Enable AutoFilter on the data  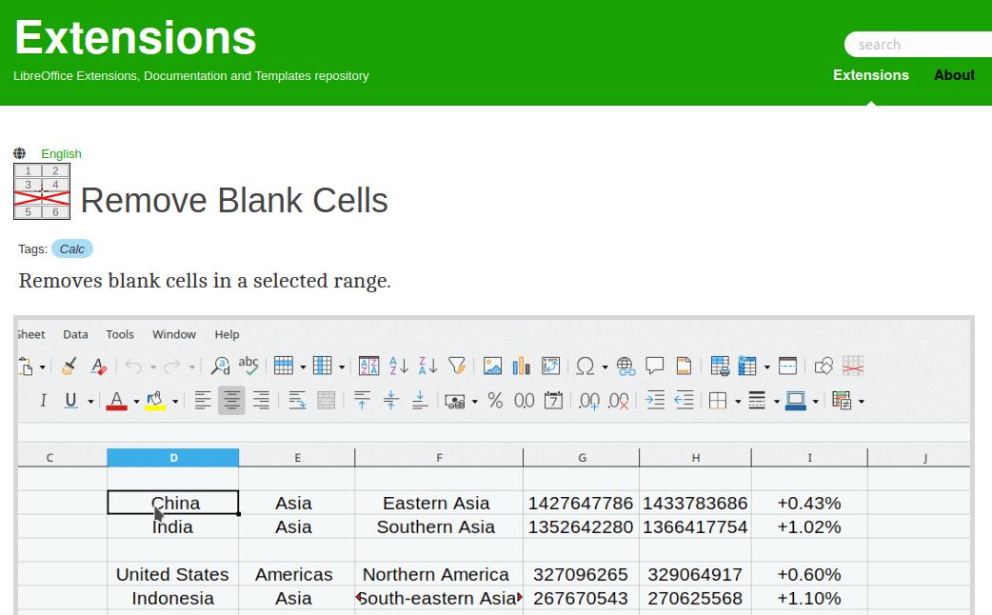point(456,366)
